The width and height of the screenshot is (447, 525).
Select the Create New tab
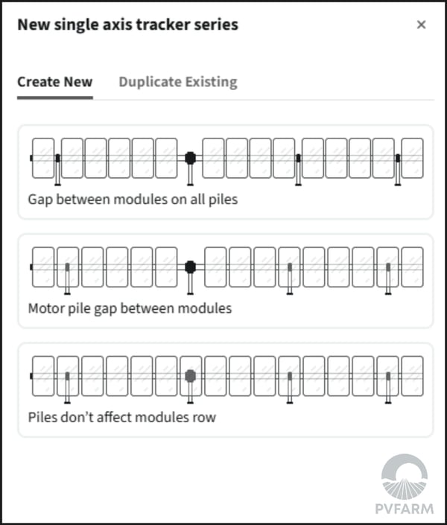(x=55, y=82)
